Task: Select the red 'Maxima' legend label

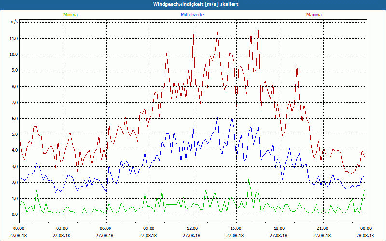Action: click(314, 15)
